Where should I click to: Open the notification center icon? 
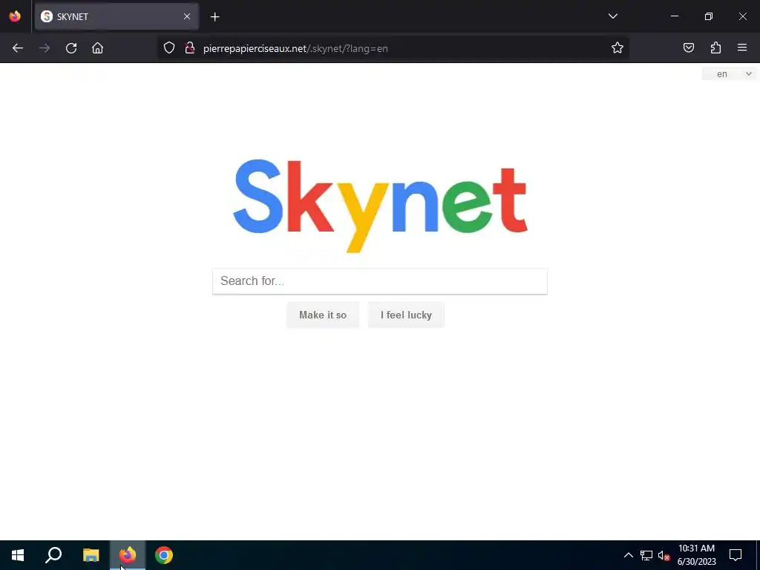[736, 555]
